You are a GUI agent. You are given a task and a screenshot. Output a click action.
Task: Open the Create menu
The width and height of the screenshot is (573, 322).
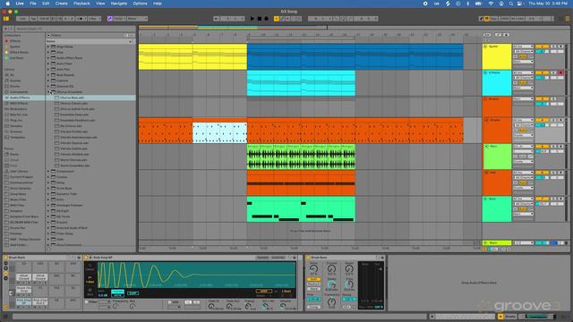coord(62,4)
